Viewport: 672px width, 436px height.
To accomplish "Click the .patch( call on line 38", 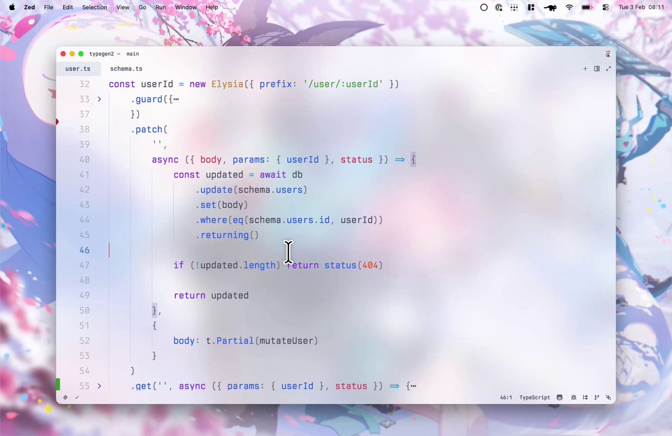I will (150, 129).
